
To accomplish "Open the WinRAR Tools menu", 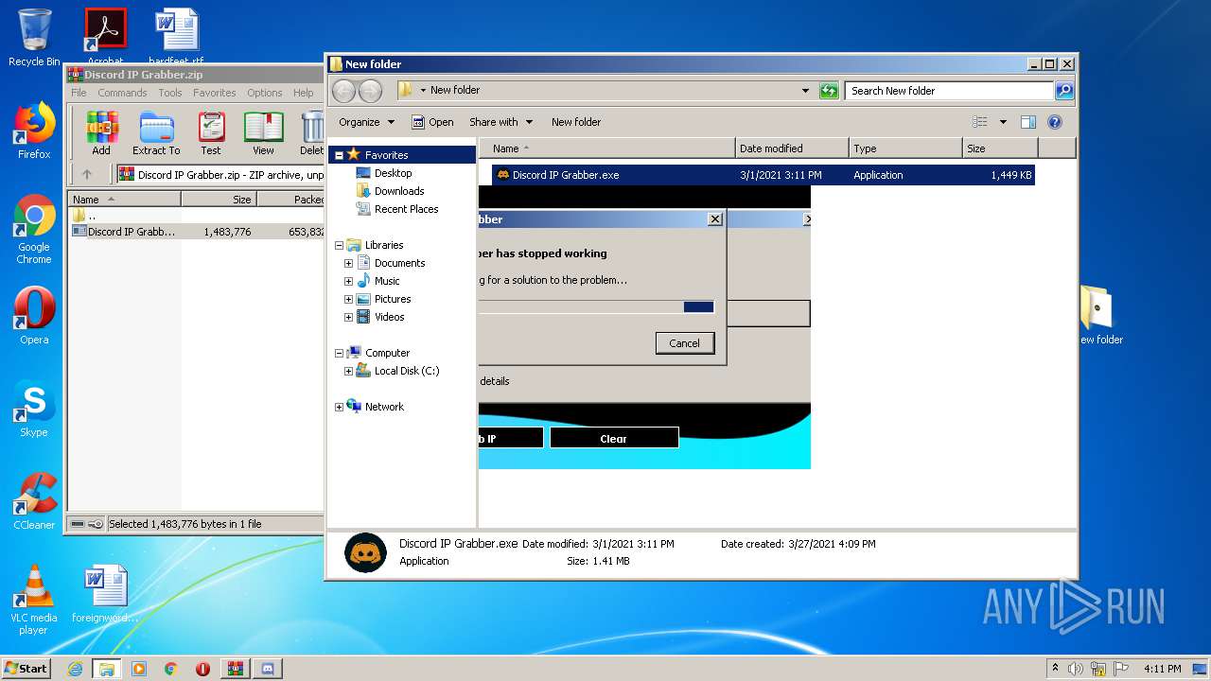I will 170,93.
